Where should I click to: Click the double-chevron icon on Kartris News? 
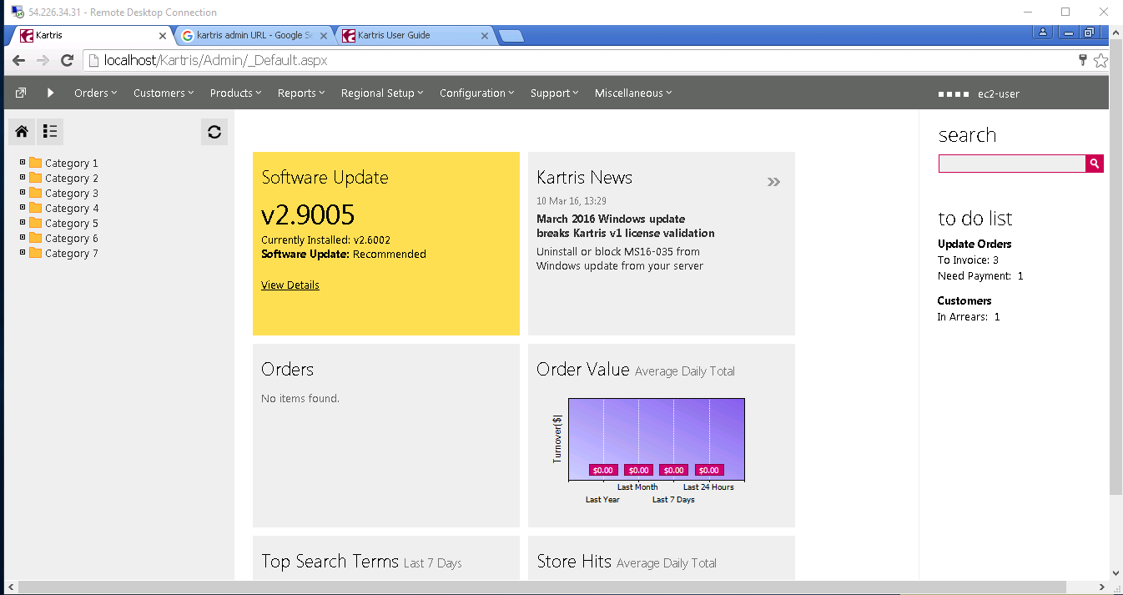(773, 181)
